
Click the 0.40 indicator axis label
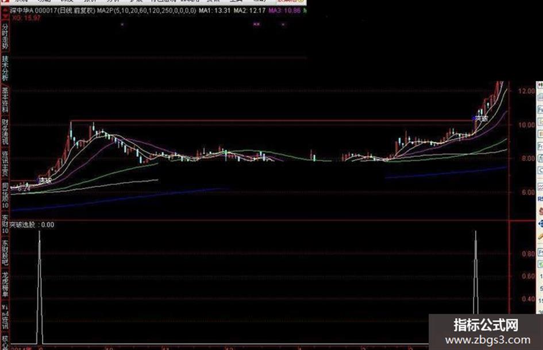528,299
